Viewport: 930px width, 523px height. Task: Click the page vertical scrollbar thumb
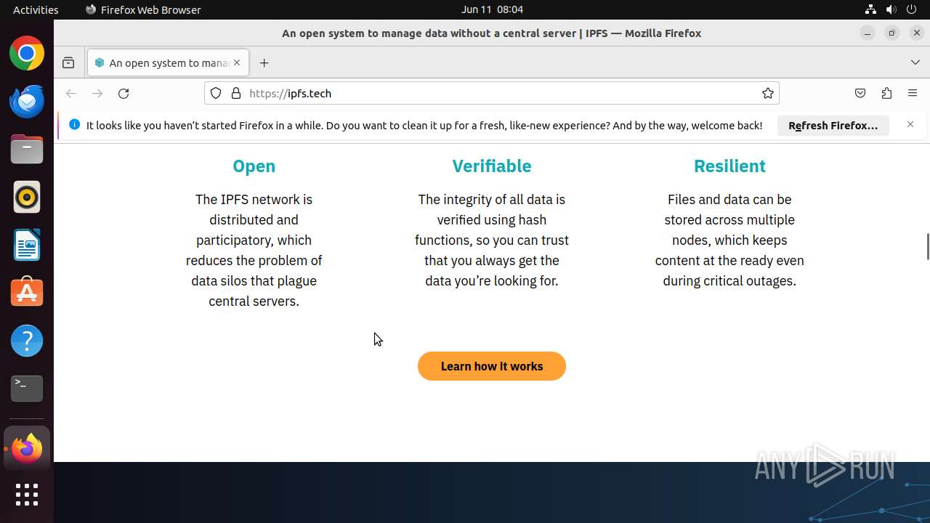tap(927, 246)
